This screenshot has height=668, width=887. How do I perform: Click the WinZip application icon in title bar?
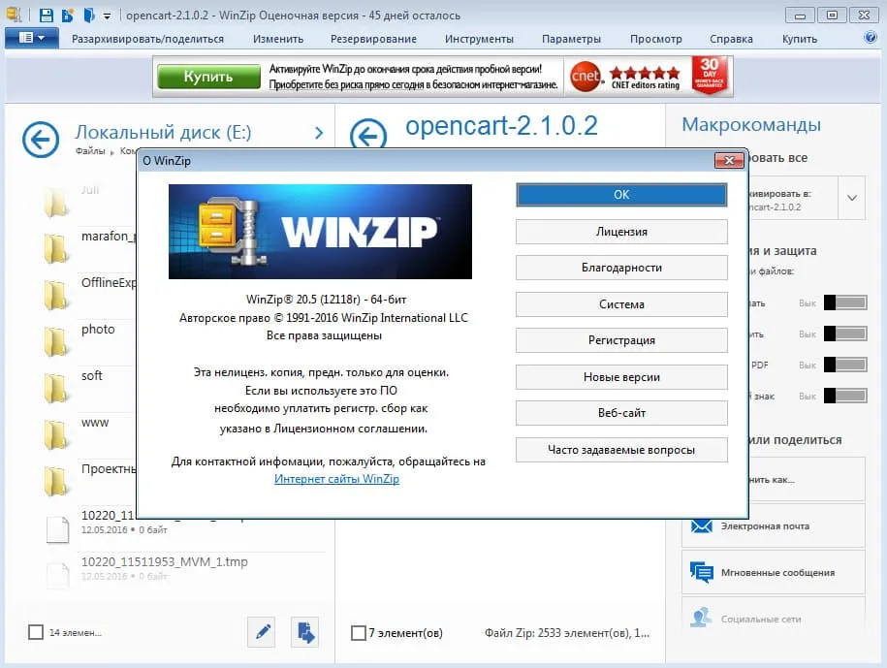click(13, 15)
